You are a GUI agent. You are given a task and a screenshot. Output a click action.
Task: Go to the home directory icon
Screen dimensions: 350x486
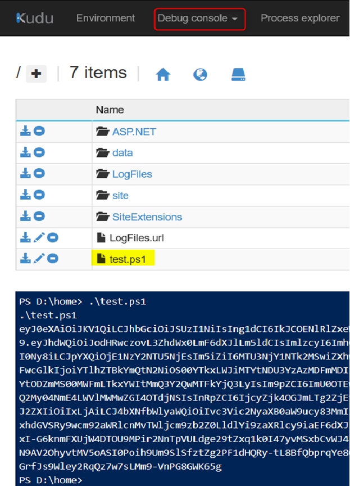[x=163, y=74]
